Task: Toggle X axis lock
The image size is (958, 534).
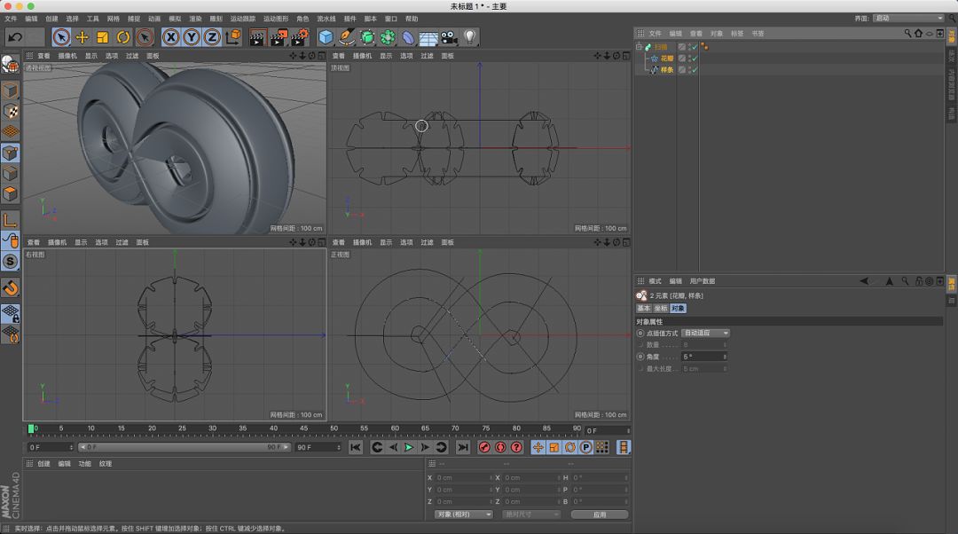Action: (x=171, y=37)
